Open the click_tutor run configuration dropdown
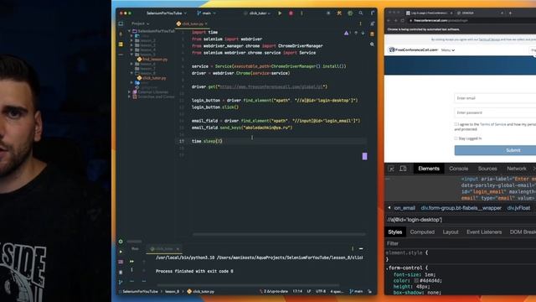 (x=257, y=13)
